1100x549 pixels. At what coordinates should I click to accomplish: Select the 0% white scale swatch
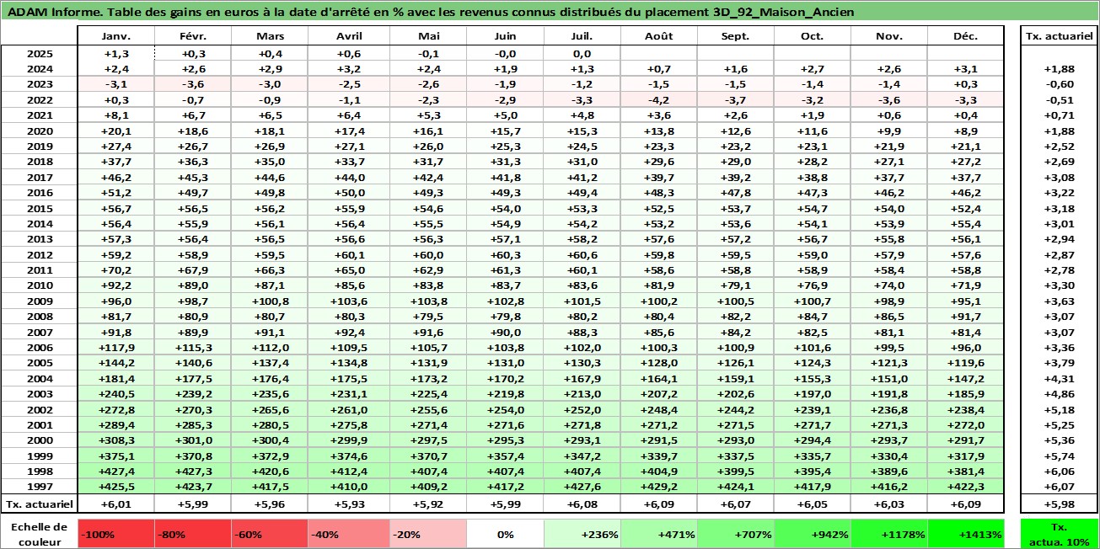[505, 534]
